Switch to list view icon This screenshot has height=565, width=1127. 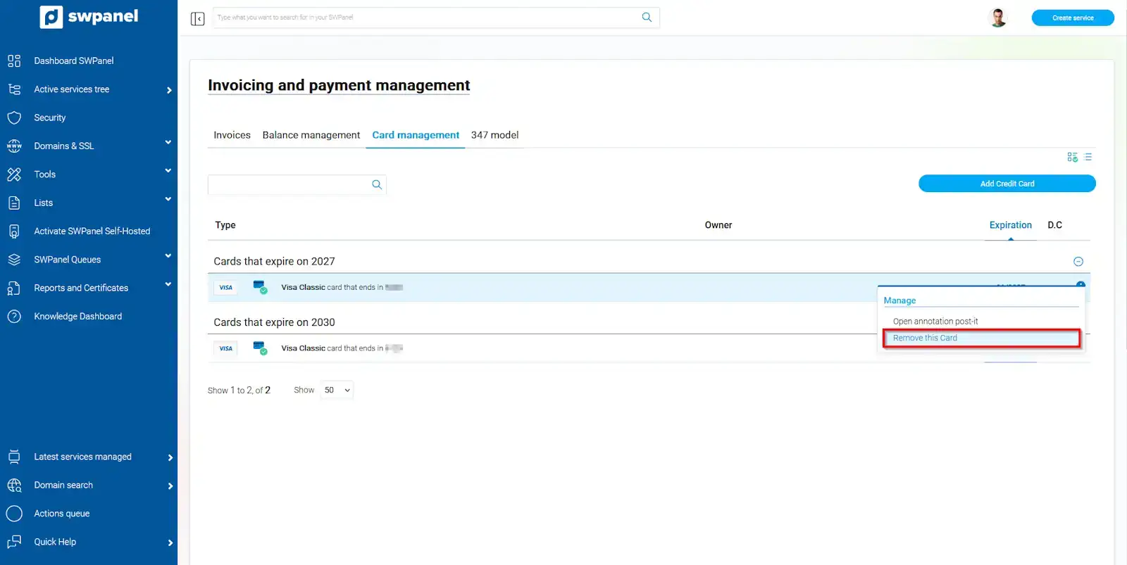coord(1088,157)
